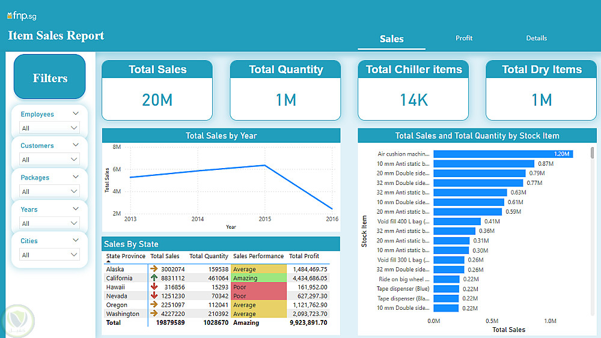This screenshot has width=601, height=338.
Task: Collapse the Cities filter chevron
Action: 76,240
